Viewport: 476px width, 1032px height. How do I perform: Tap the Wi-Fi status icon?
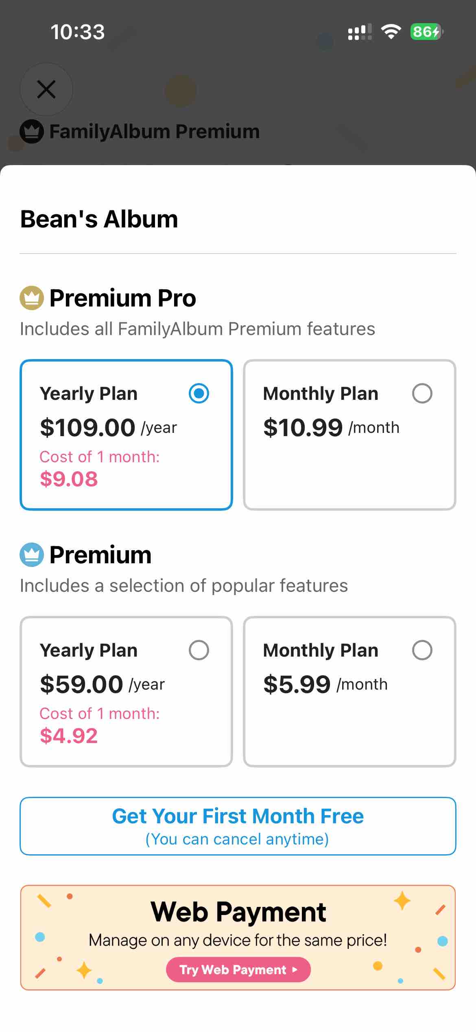click(391, 32)
